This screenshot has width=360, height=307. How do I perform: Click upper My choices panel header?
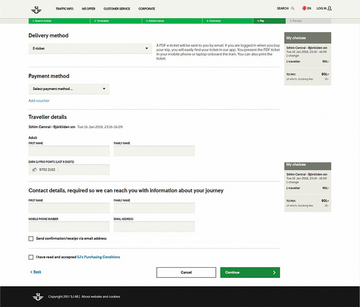308,38
